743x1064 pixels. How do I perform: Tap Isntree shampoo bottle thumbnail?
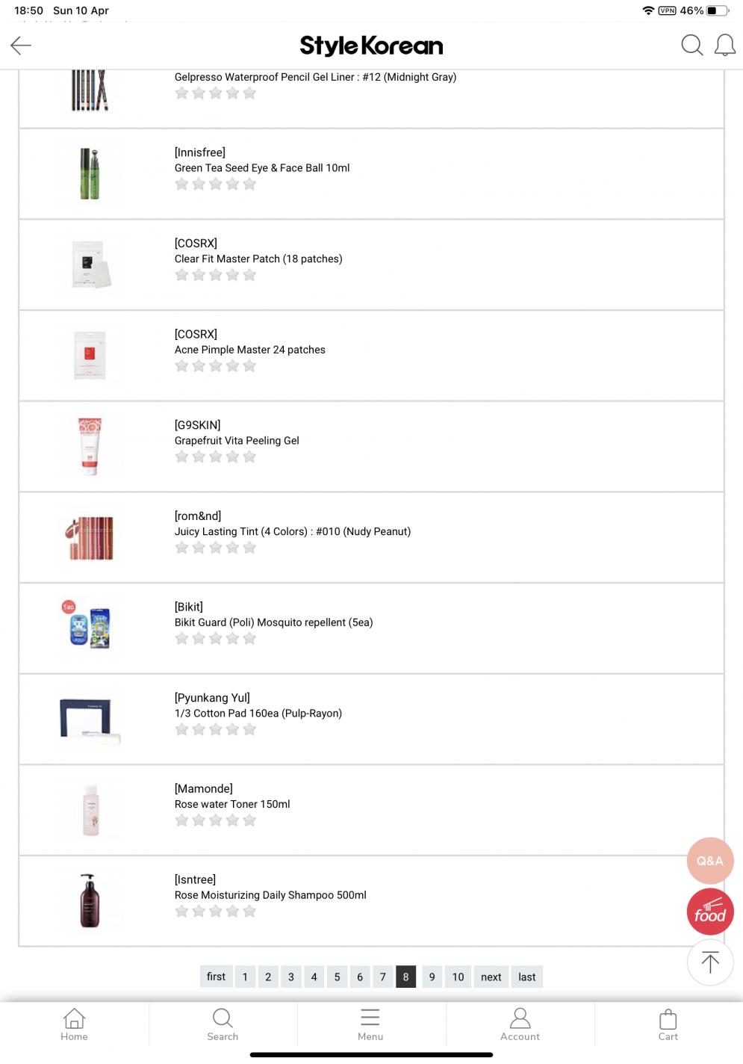click(90, 900)
